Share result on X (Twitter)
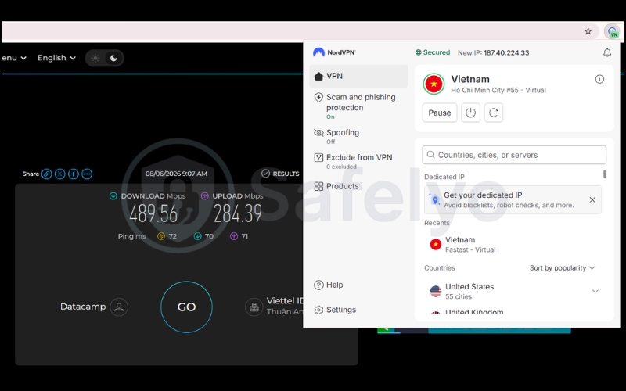This screenshot has width=626, height=391. pyautogui.click(x=60, y=174)
